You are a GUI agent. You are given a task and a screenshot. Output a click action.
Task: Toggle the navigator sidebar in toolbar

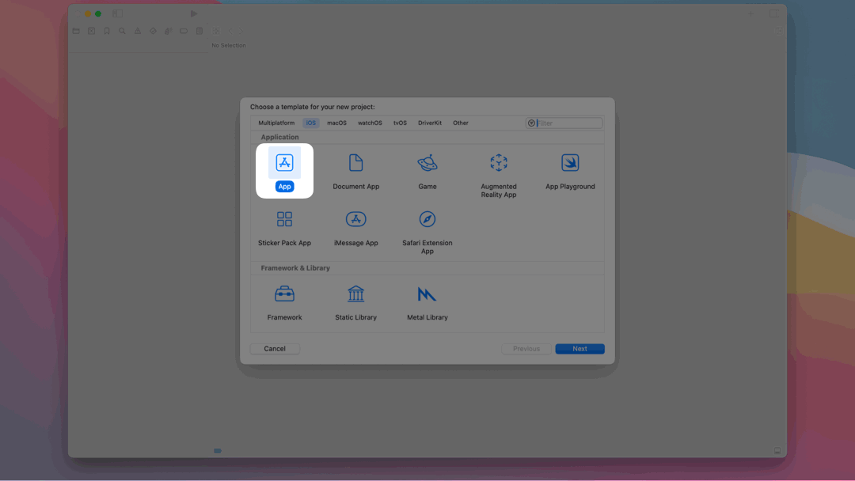tap(117, 13)
